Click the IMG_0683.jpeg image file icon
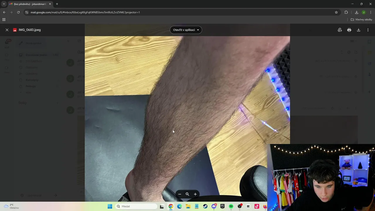 pos(15,30)
